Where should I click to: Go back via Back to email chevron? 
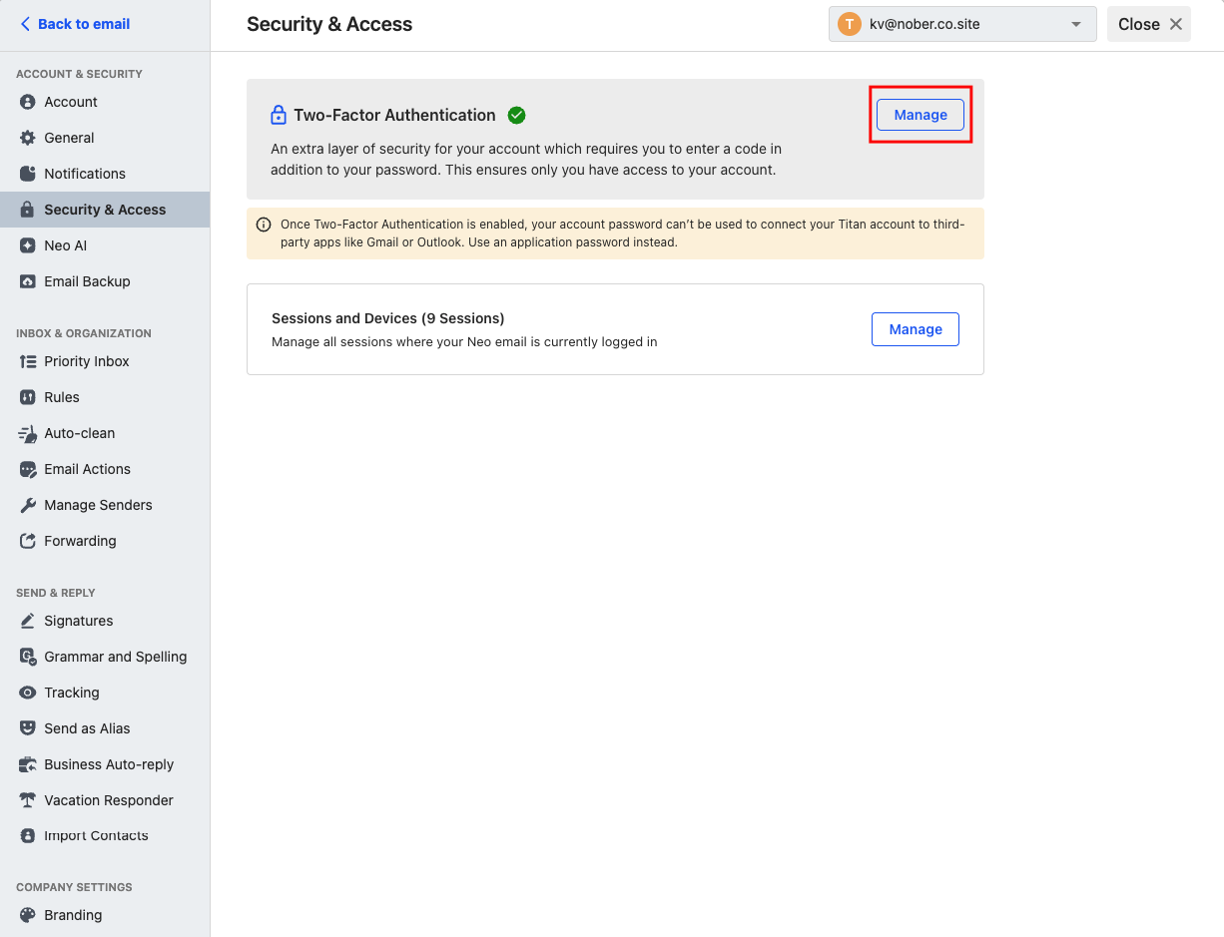(x=25, y=24)
